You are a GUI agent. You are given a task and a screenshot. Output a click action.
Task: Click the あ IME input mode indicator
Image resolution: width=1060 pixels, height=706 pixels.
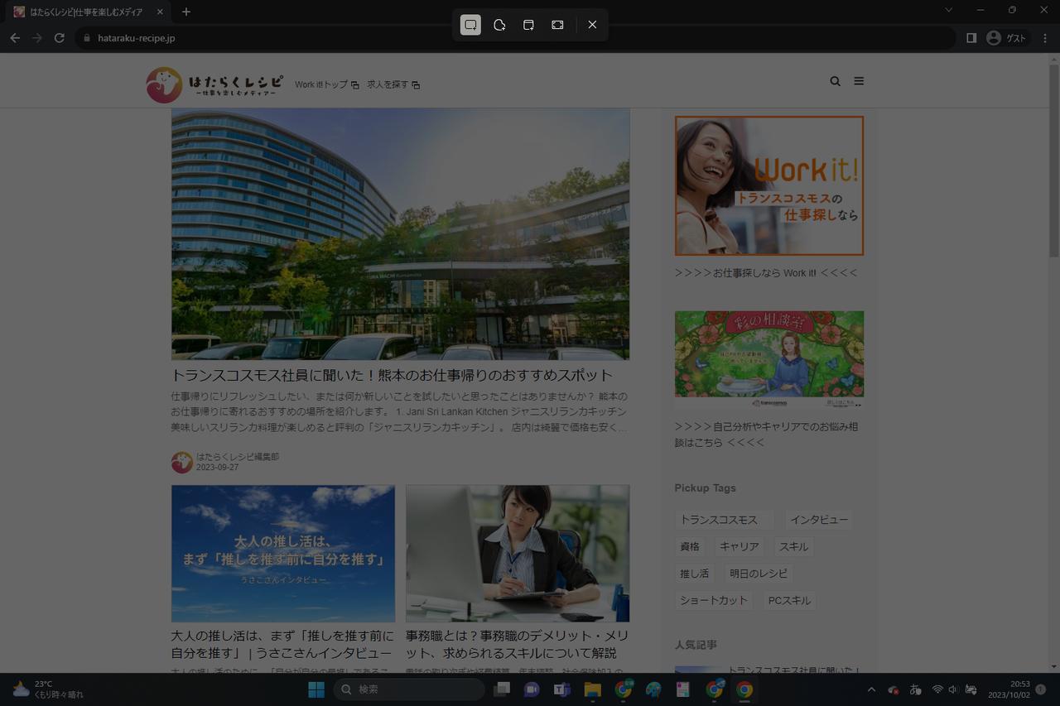coord(915,689)
